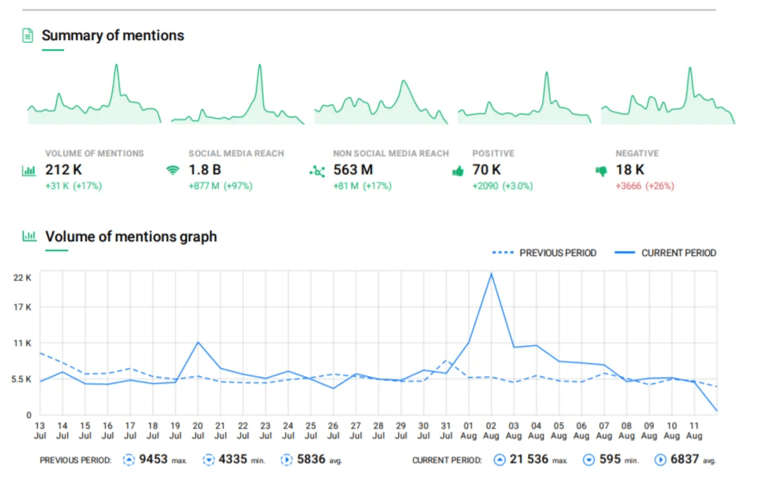Click the previous period avg icon
The height and width of the screenshot is (492, 758).
[x=286, y=460]
